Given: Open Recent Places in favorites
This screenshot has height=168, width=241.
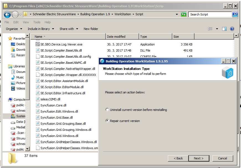Looking at the screenshot, I should pyautogui.click(x=18, y=55).
